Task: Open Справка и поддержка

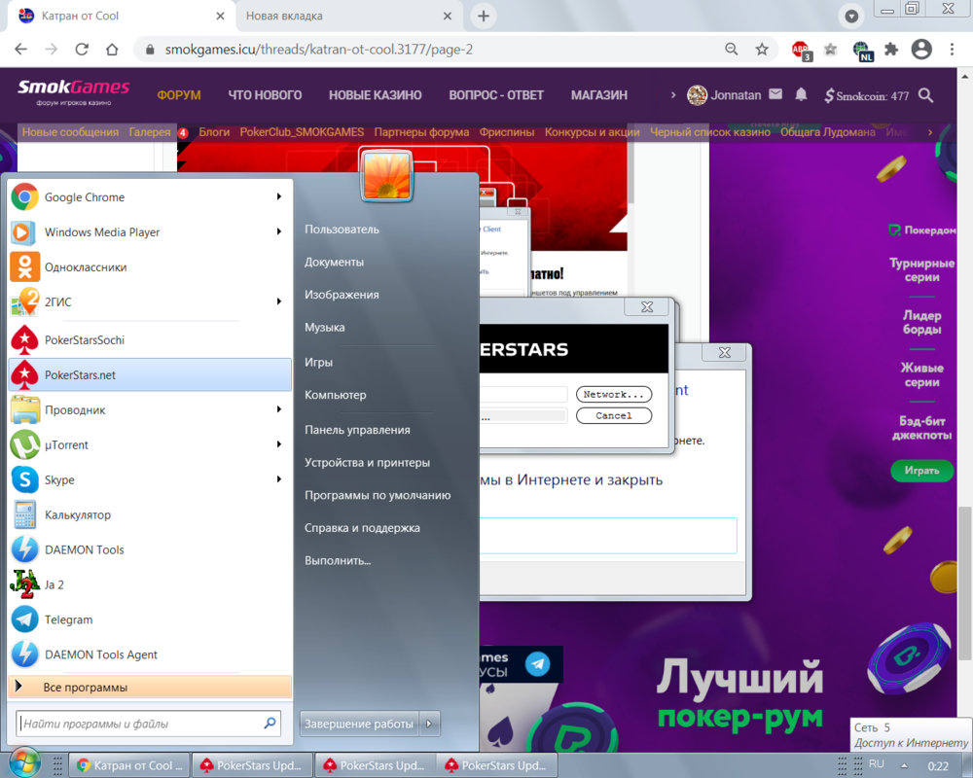Action: click(362, 528)
